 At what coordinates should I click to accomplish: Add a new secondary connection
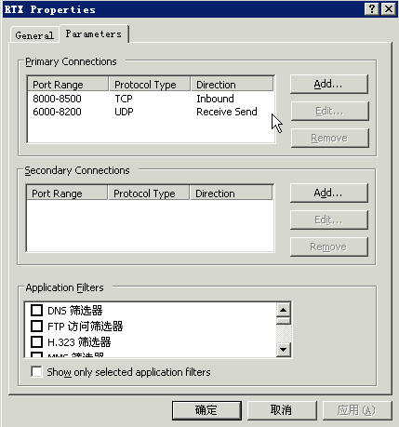[x=329, y=193]
